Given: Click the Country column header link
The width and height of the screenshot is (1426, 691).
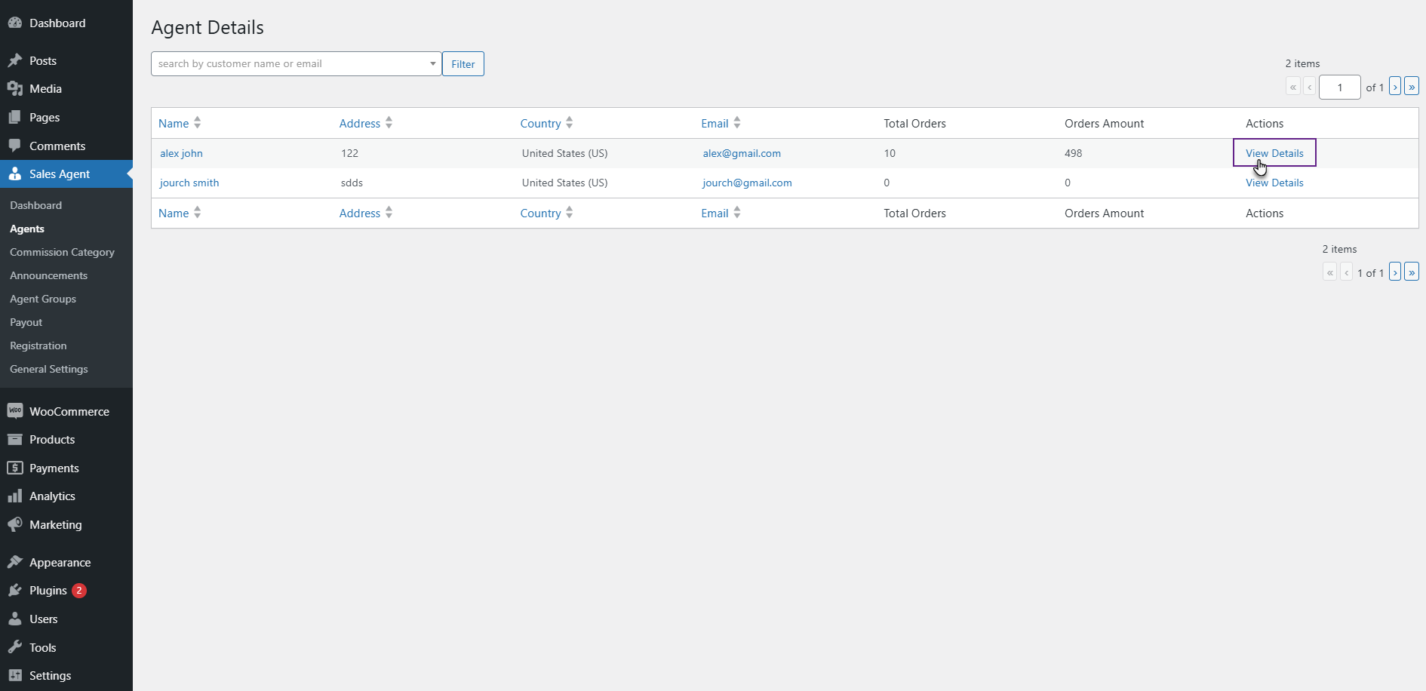Looking at the screenshot, I should [540, 123].
